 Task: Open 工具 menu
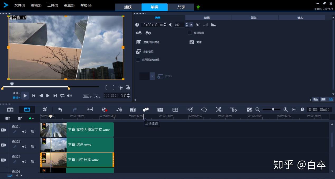point(53,5)
